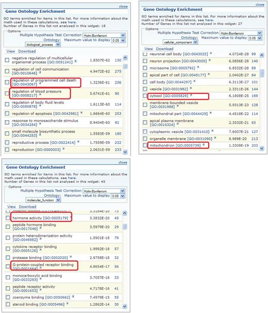268x313 pixels.
Task: Click View in the biological_process panel
Action: point(11,51)
